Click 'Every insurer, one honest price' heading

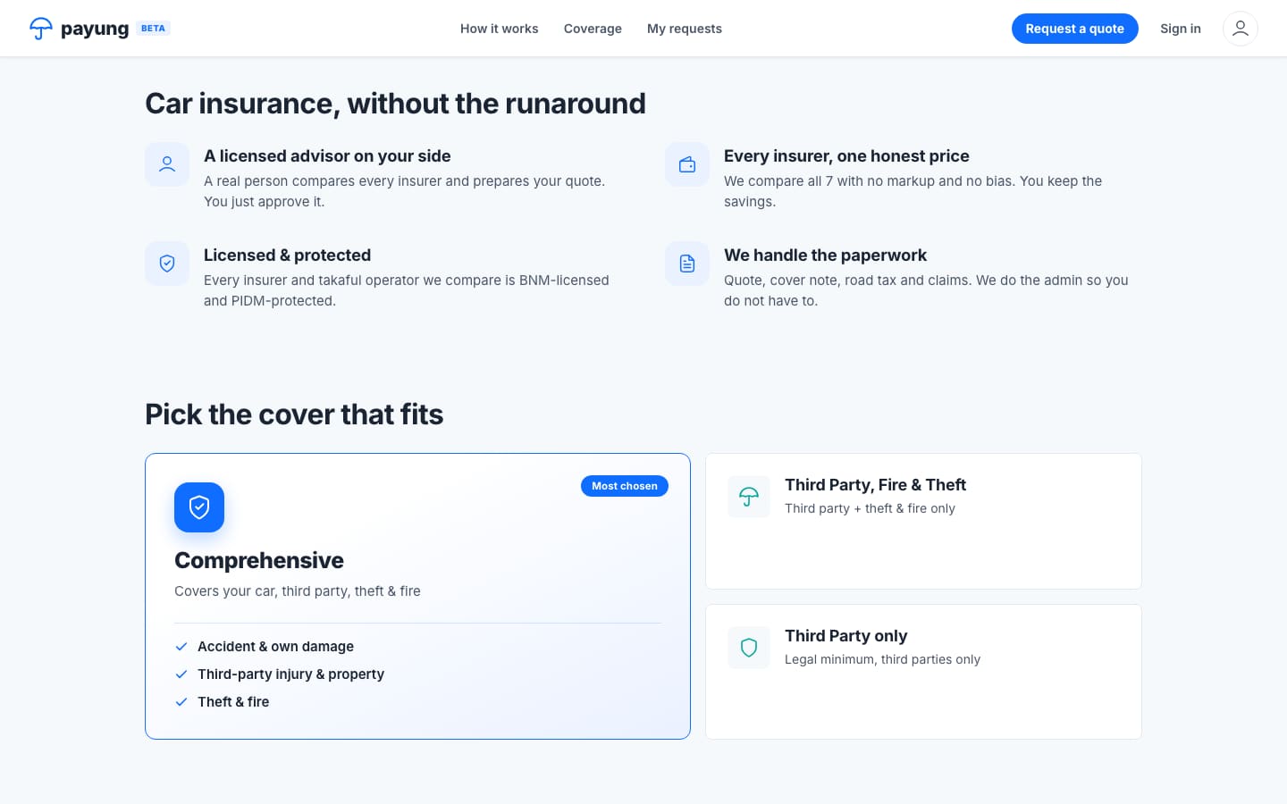coord(846,156)
